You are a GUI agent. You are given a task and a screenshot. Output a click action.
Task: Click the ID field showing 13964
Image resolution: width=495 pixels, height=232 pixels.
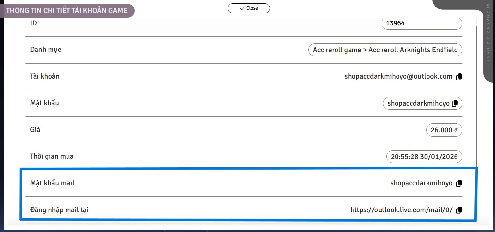pos(421,23)
